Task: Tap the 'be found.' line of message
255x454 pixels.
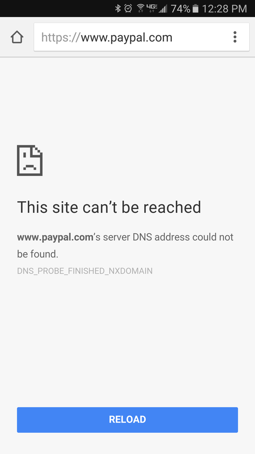Action: pyautogui.click(x=38, y=254)
